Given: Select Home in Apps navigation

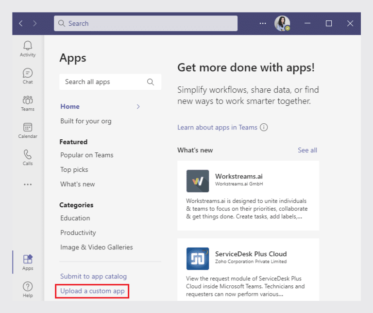Looking at the screenshot, I should click(70, 106).
